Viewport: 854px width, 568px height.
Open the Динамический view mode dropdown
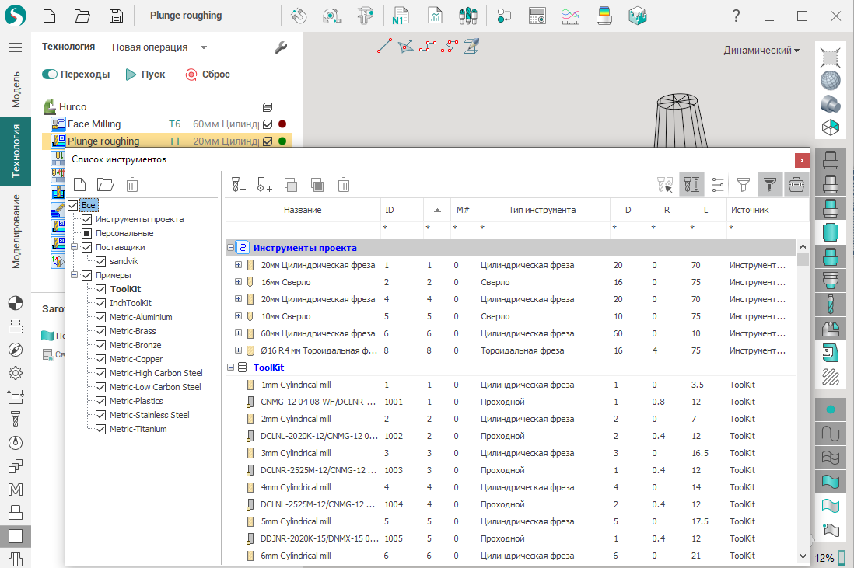pos(761,51)
